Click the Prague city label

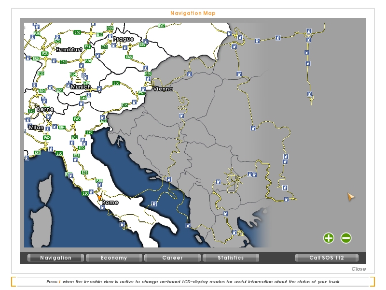124,39
